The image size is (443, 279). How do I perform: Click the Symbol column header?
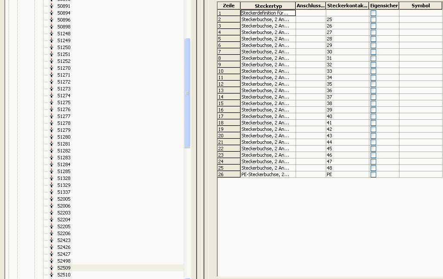pos(421,6)
